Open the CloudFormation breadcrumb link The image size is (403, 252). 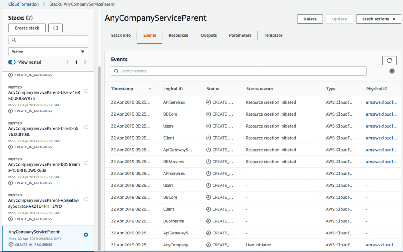pyautogui.click(x=23, y=4)
